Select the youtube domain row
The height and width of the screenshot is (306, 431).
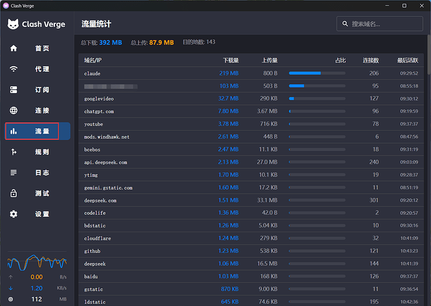click(251, 124)
